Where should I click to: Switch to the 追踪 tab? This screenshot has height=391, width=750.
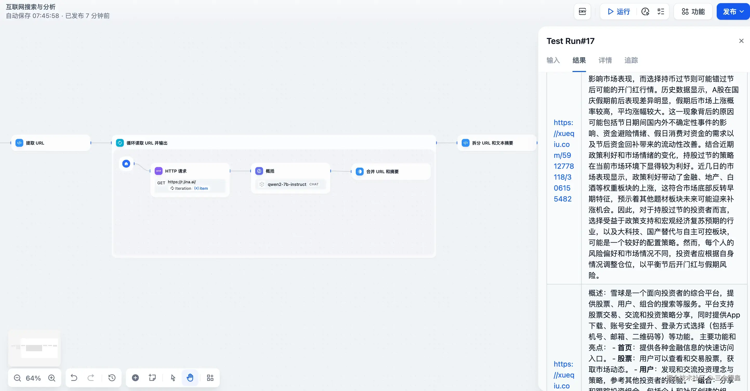(631, 60)
